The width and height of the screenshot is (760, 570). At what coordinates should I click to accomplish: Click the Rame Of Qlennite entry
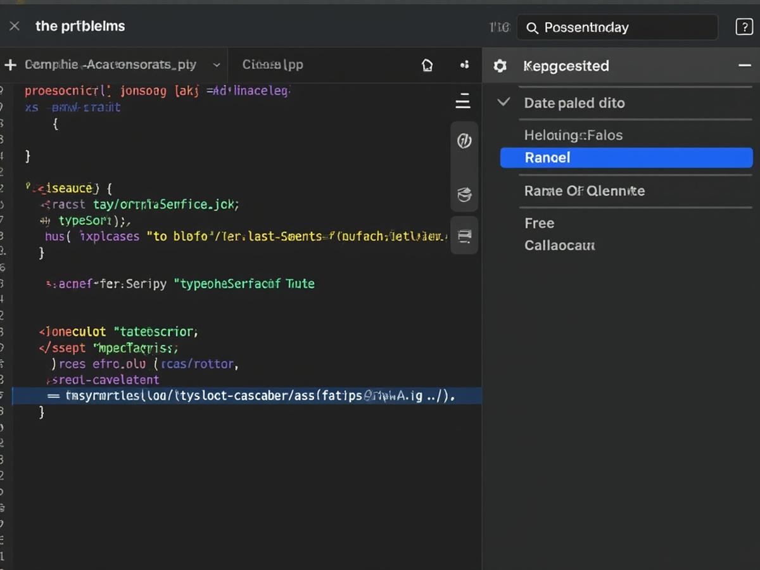[584, 191]
